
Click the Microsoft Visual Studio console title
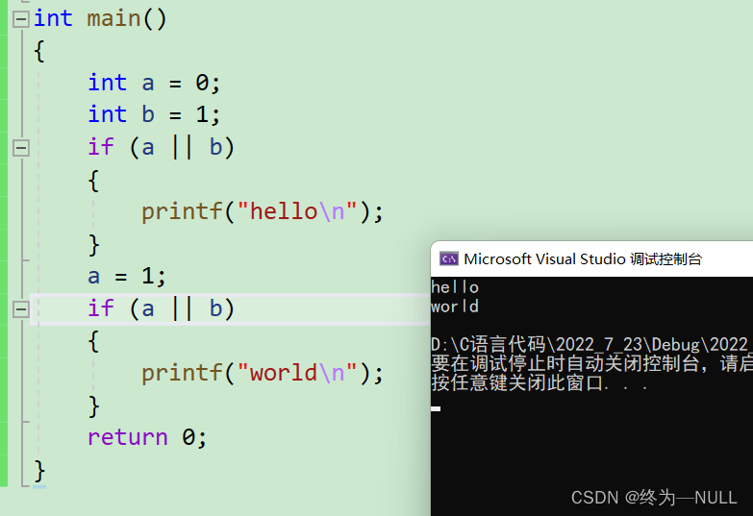[583, 259]
